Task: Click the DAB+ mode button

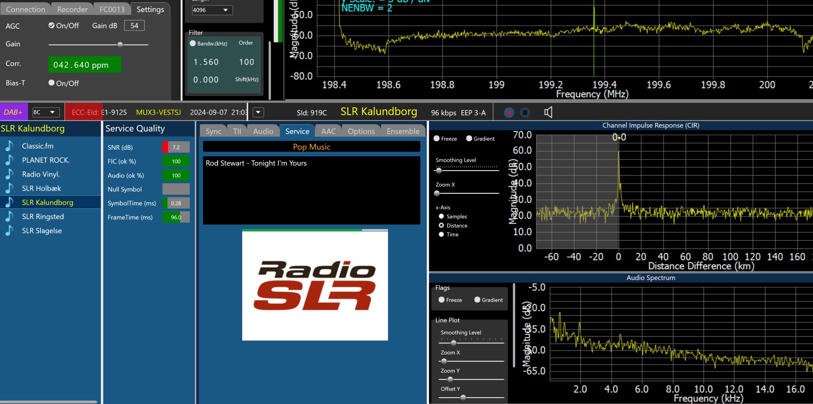Action: (x=14, y=112)
